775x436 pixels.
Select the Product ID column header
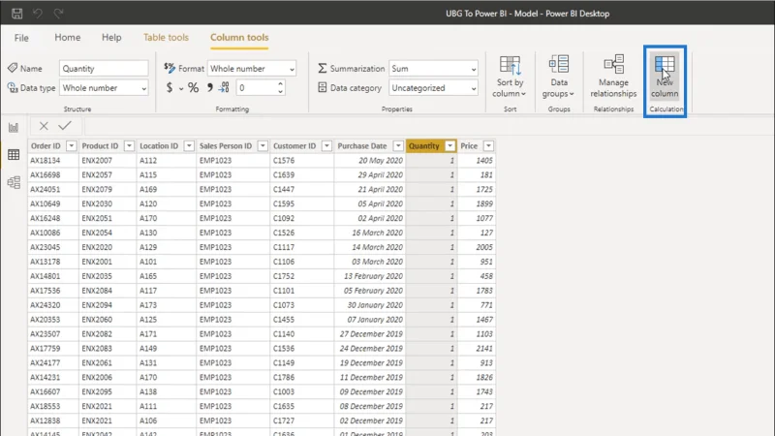(100, 146)
